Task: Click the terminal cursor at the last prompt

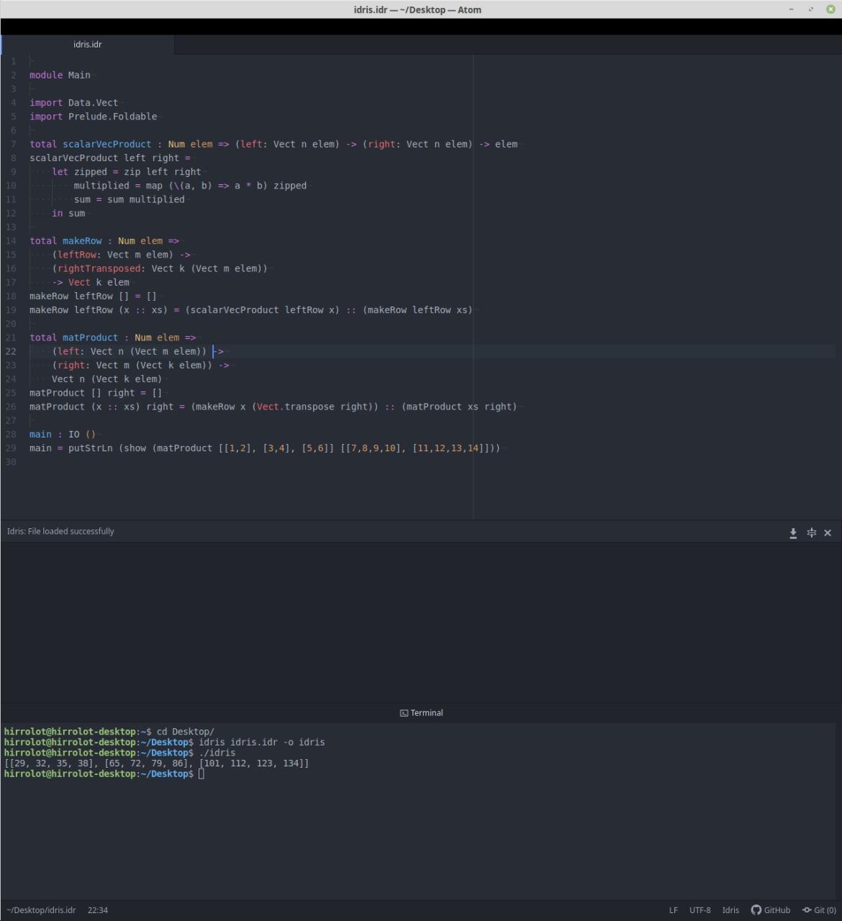Action: pos(202,774)
